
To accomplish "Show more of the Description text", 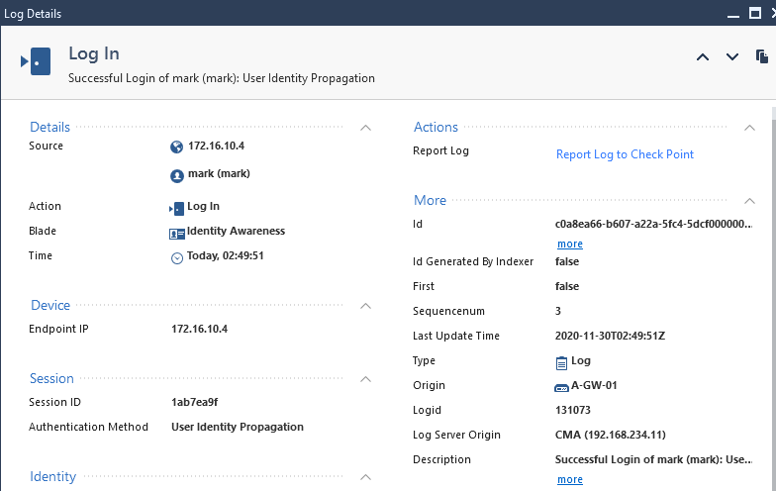I will (x=569, y=479).
